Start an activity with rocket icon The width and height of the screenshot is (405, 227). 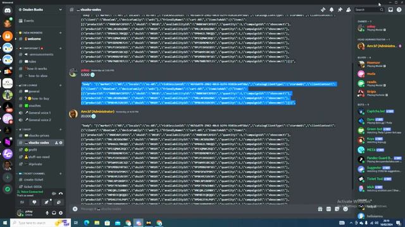pos(46,202)
